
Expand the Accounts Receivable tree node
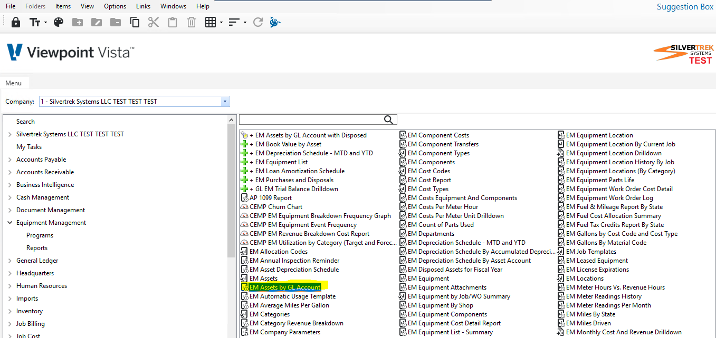tap(10, 172)
